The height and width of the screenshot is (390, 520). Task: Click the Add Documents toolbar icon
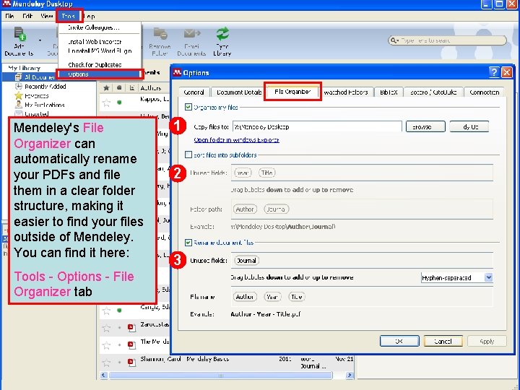point(19,34)
